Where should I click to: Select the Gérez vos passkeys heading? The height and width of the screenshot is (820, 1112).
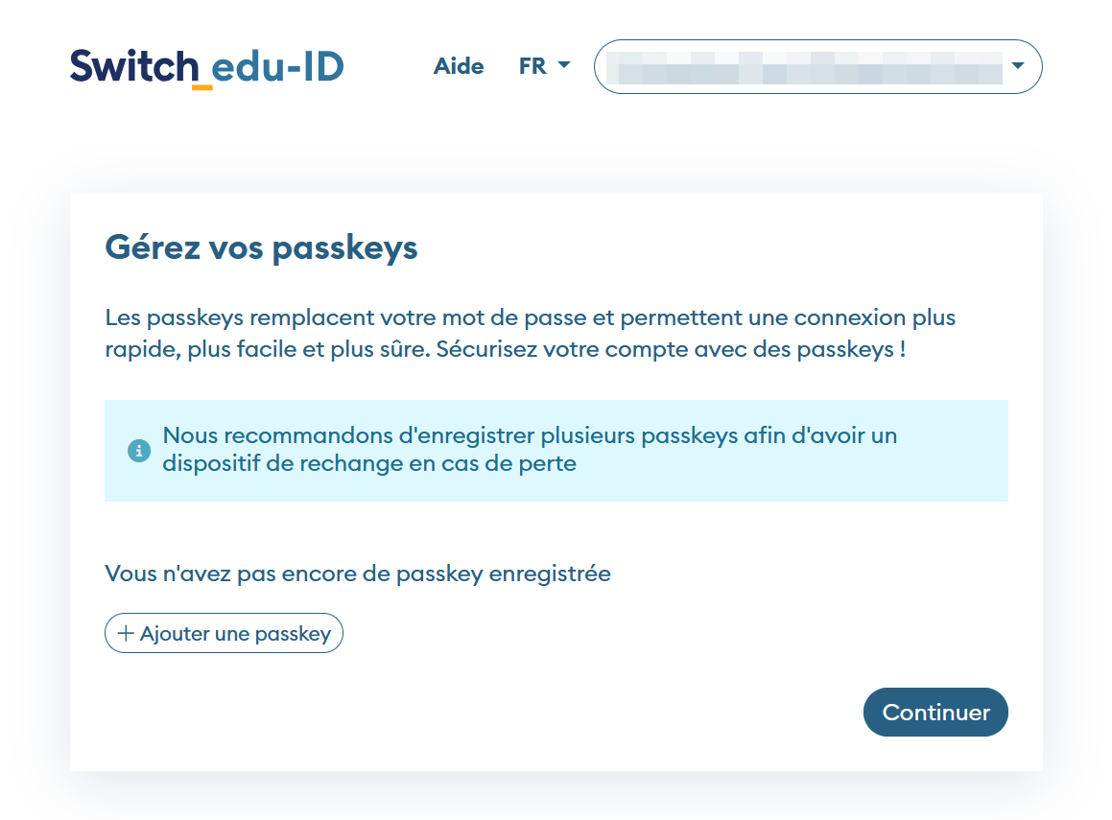click(x=261, y=247)
